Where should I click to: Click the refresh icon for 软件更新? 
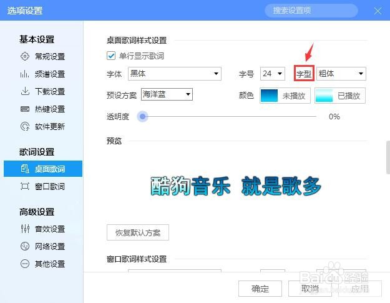(25, 126)
